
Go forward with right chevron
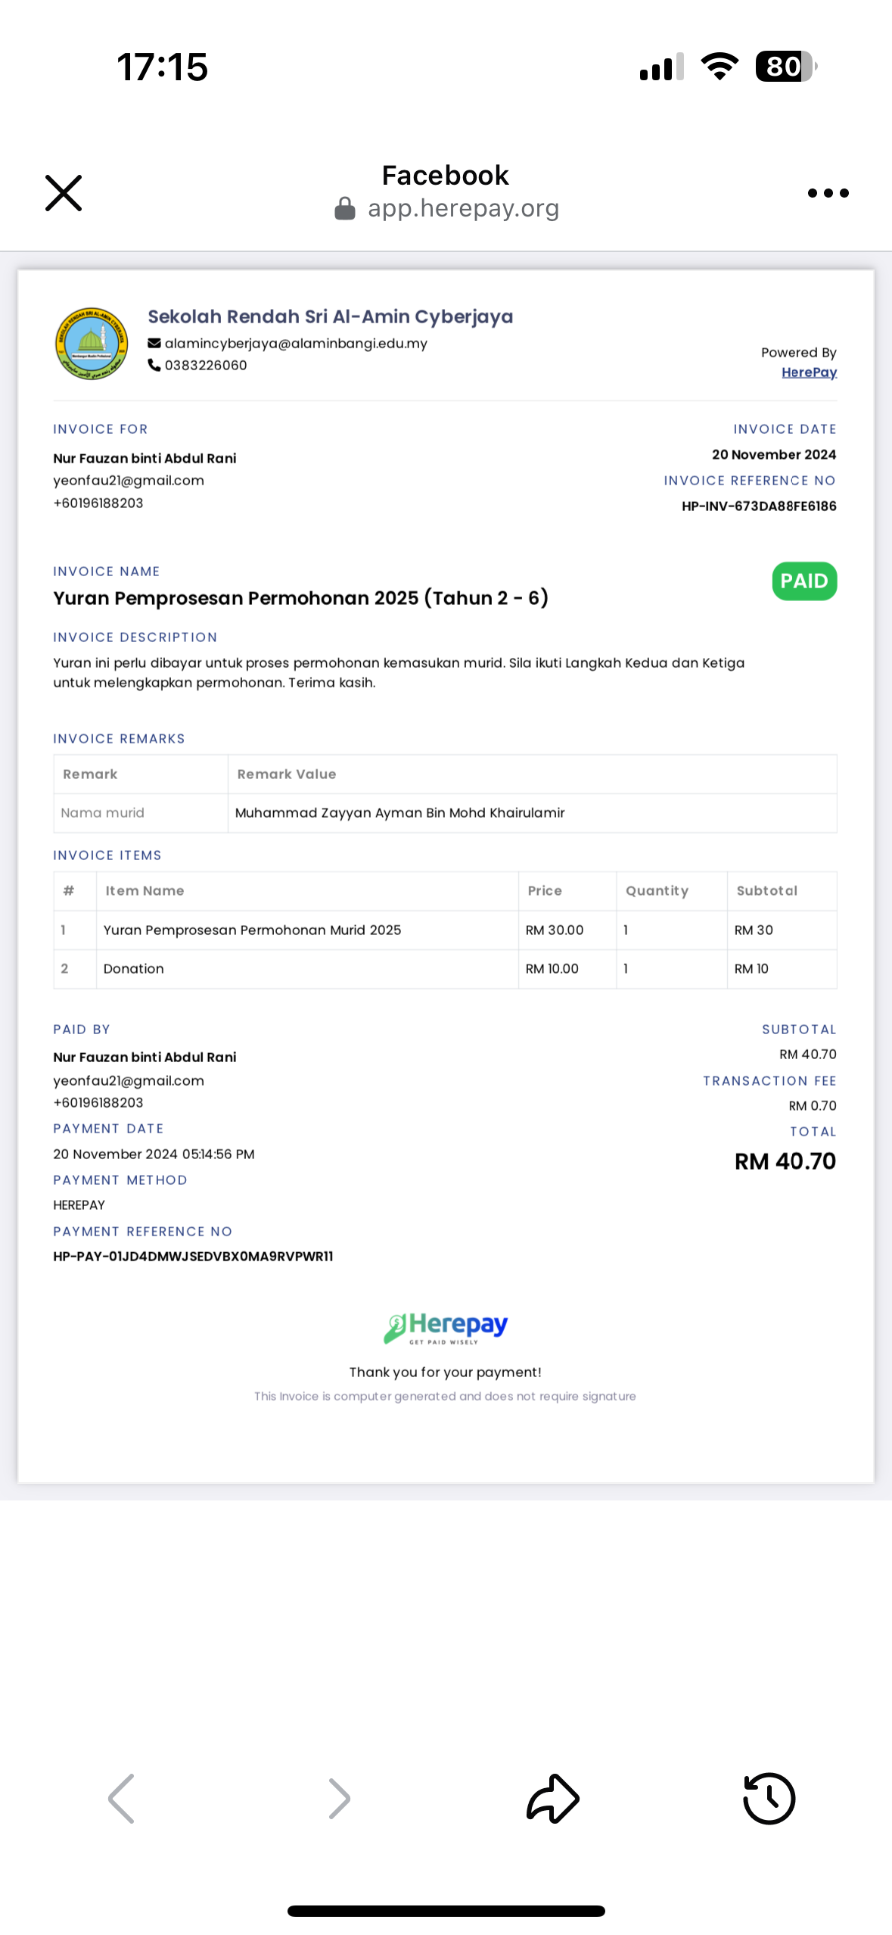(x=339, y=1799)
